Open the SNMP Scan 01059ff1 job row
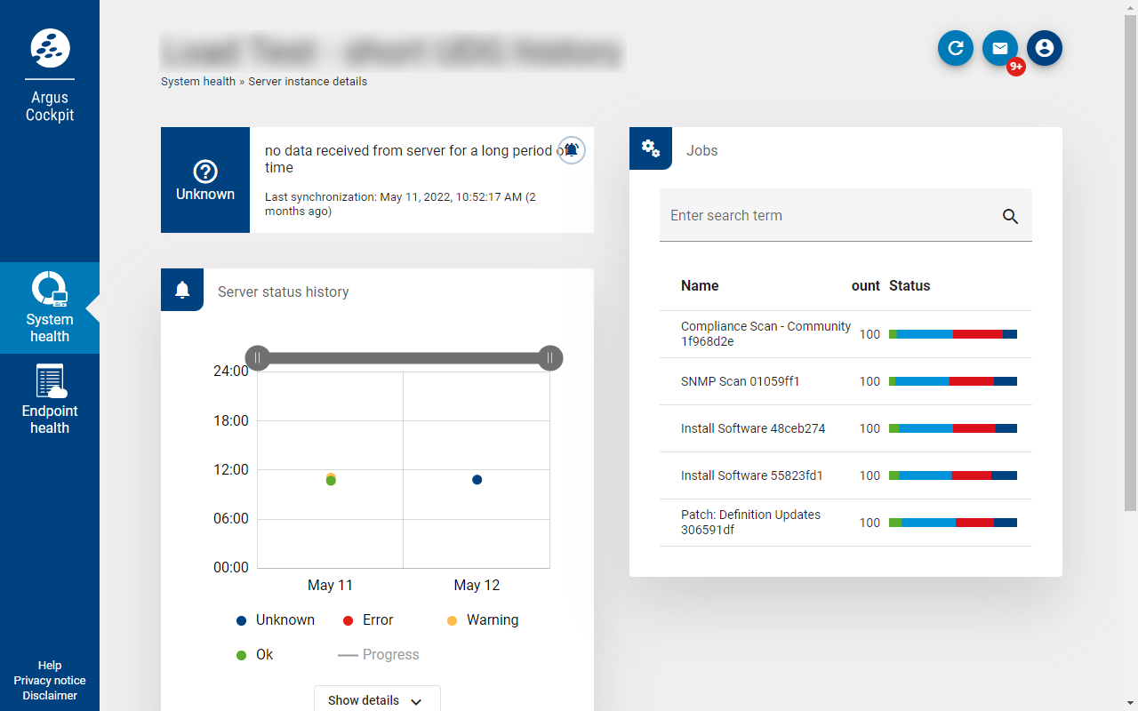1138x711 pixels. click(741, 381)
